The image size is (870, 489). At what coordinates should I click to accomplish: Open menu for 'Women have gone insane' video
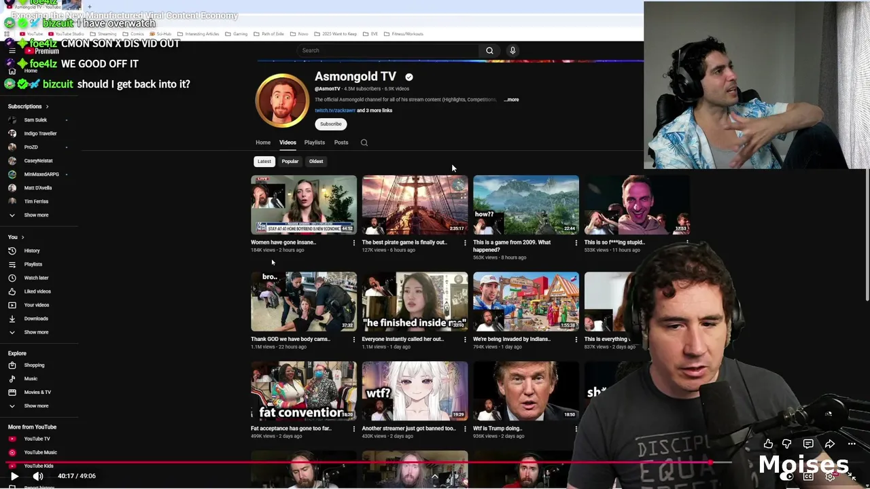tap(353, 242)
